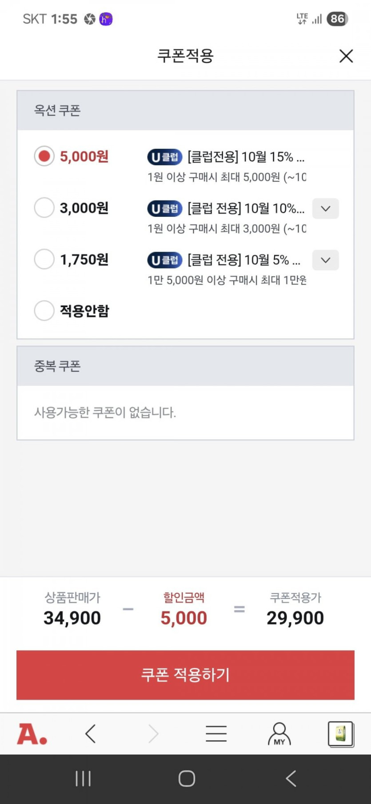Tap the 쿠폰 적용하기 button
Screen dimensions: 371x804
(x=185, y=675)
